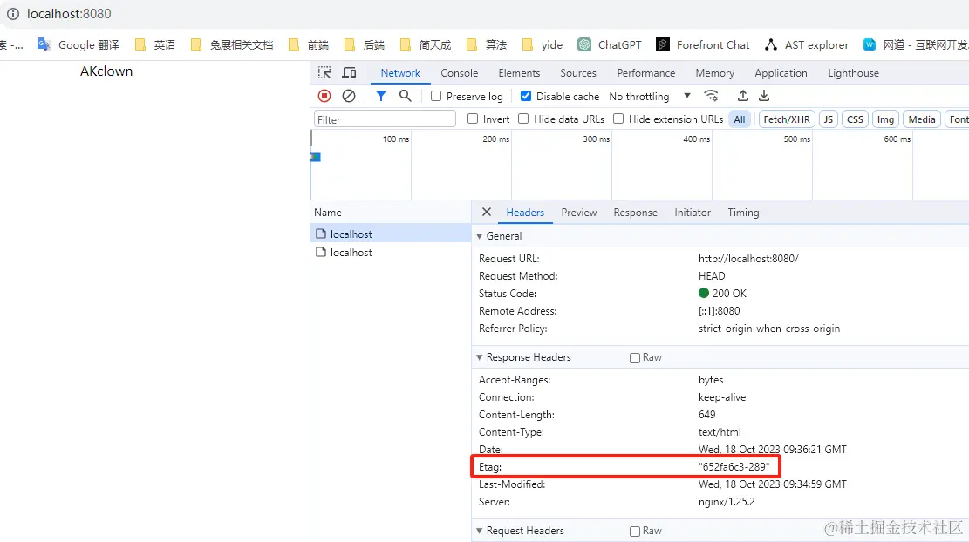Click the network Filter text field

pyautogui.click(x=385, y=119)
